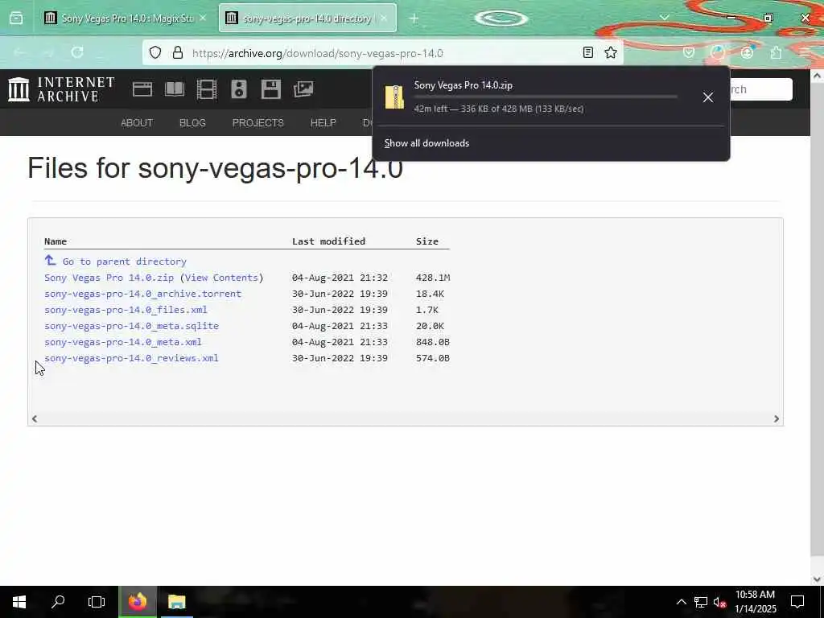Click the download progress bar
Viewport: 824px width, 618px height.
point(546,97)
